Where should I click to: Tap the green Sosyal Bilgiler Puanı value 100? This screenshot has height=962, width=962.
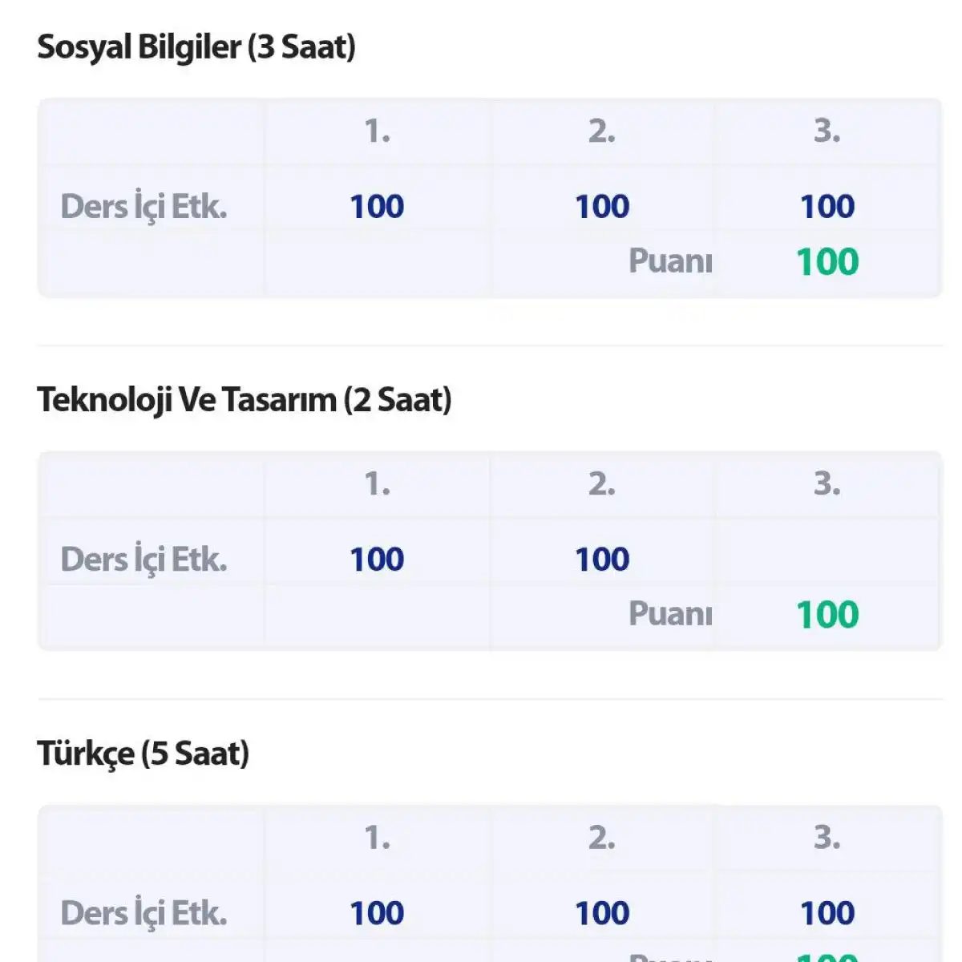(827, 262)
